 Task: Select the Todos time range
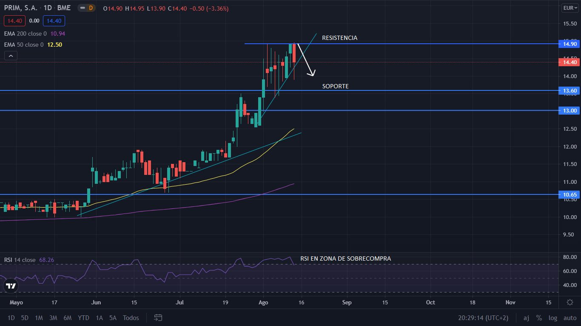[x=131, y=318]
